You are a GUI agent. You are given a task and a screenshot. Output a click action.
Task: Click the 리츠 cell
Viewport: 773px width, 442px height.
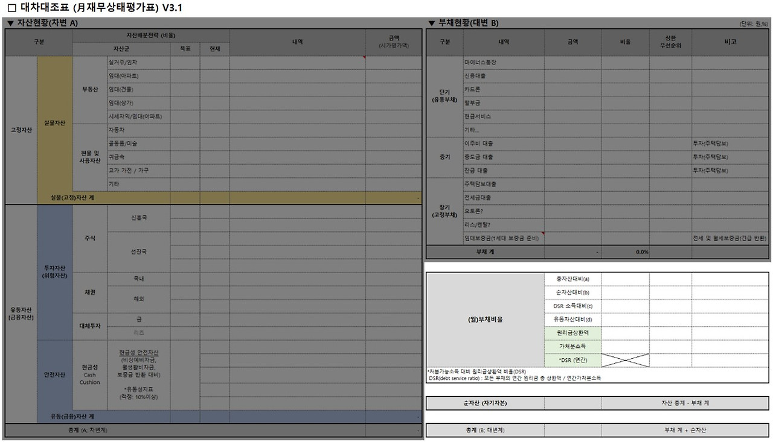(139, 332)
